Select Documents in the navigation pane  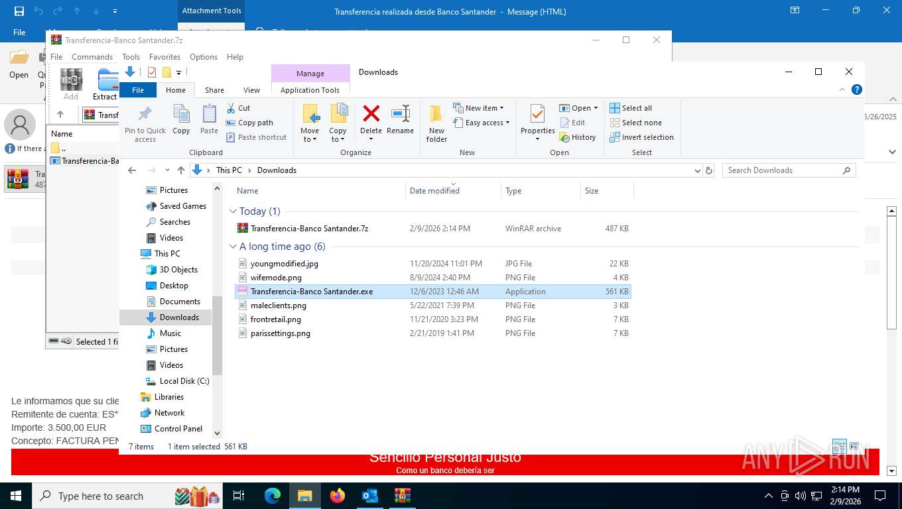[180, 302]
